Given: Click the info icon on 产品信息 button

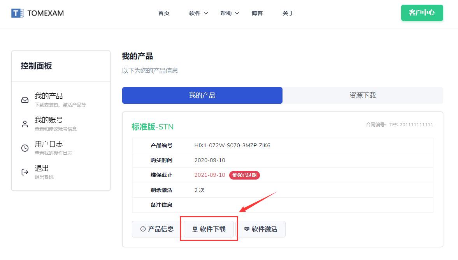Looking at the screenshot, I should [x=143, y=229].
